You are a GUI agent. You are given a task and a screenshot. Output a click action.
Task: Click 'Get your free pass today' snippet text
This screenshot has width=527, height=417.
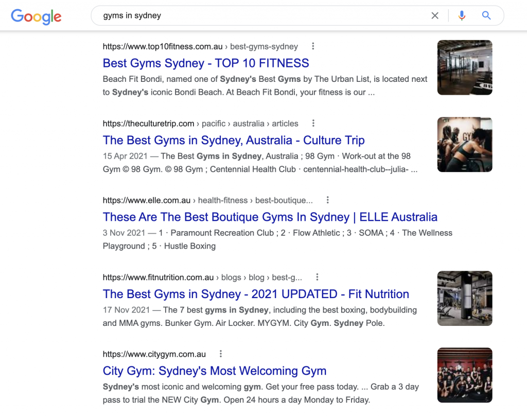[x=312, y=387]
